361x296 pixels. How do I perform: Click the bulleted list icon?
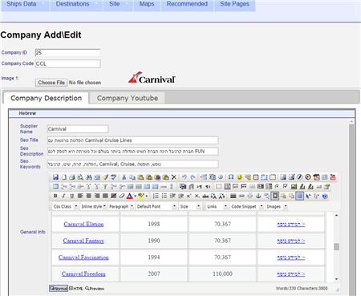[164, 196]
